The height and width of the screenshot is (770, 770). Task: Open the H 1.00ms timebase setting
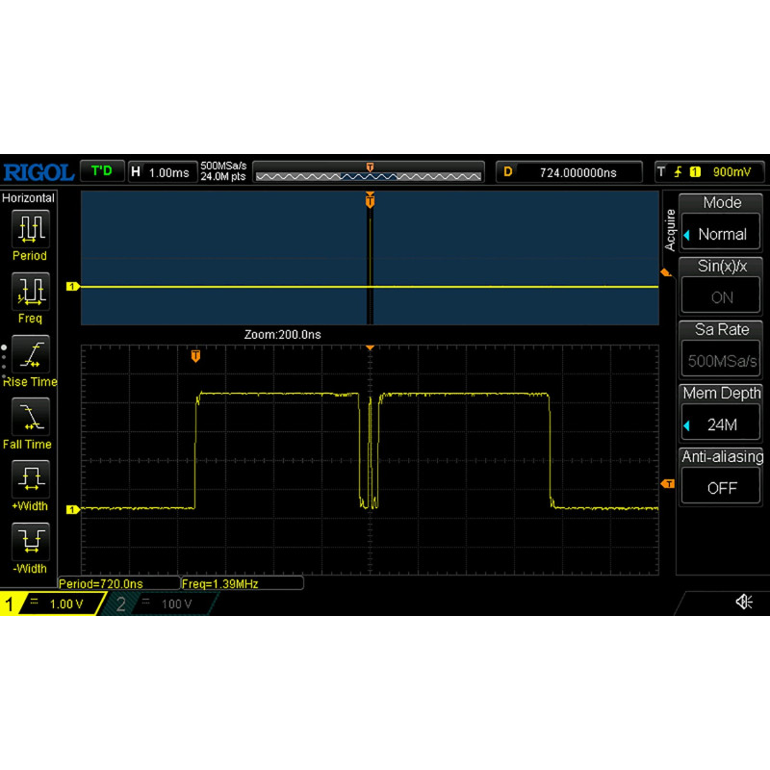coord(162,171)
